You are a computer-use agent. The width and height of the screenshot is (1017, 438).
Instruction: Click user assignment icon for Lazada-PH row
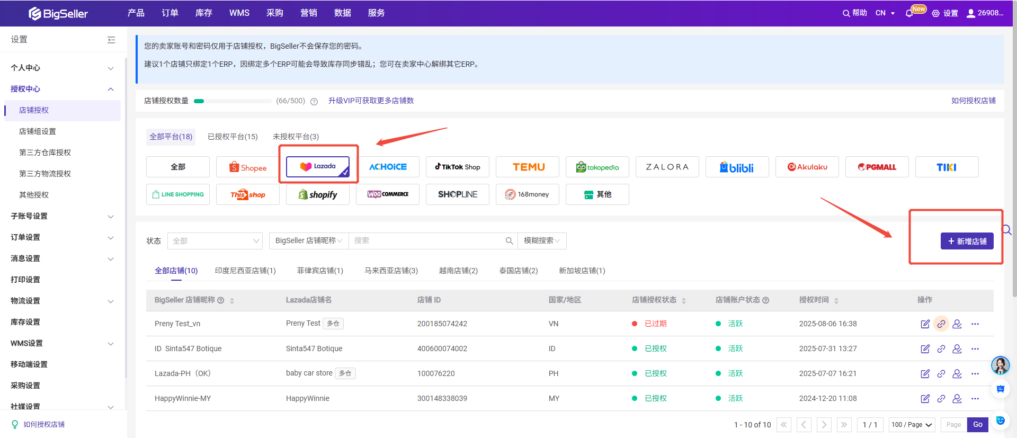click(957, 373)
